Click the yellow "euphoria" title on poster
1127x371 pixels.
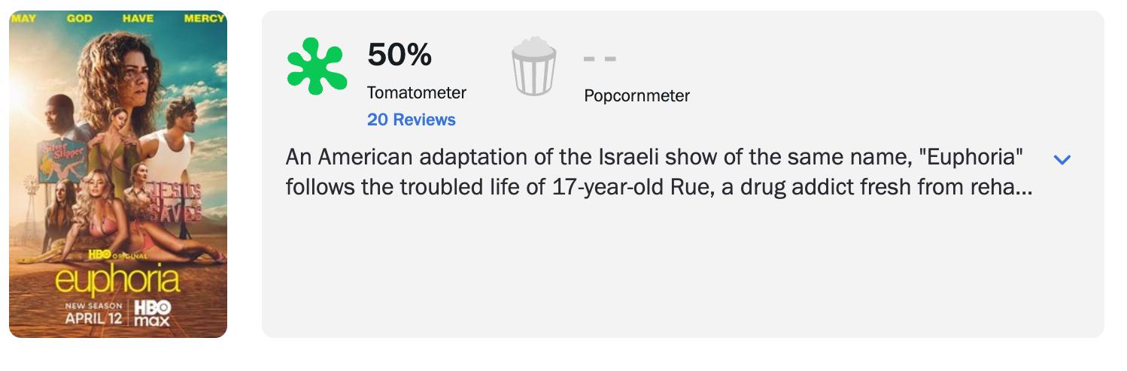118,281
